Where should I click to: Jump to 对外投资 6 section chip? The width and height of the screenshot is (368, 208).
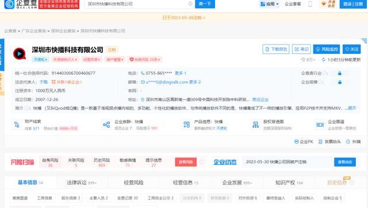click(248, 198)
